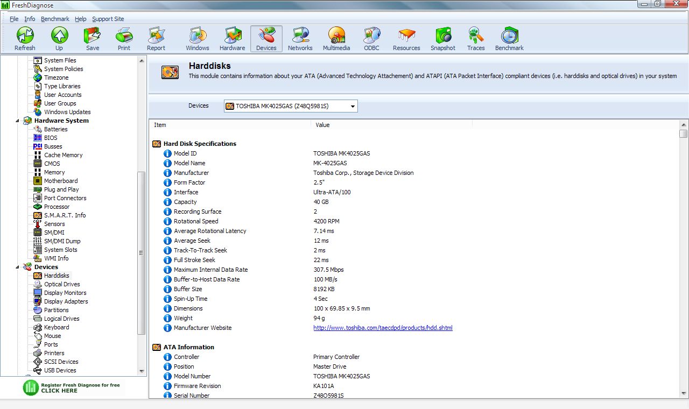The width and height of the screenshot is (689, 409).
Task: Select Processor tree item
Action: [x=57, y=207]
